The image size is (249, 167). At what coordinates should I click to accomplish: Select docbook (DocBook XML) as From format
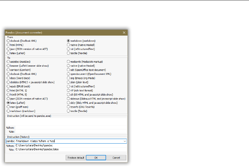[x=22, y=41]
